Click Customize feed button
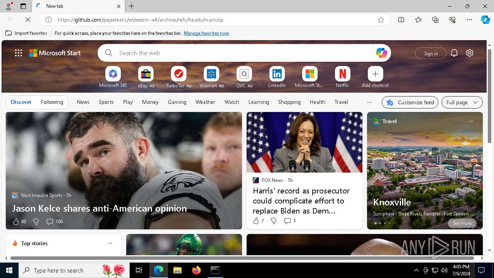Screen dimensions: 494x278 point(410,102)
